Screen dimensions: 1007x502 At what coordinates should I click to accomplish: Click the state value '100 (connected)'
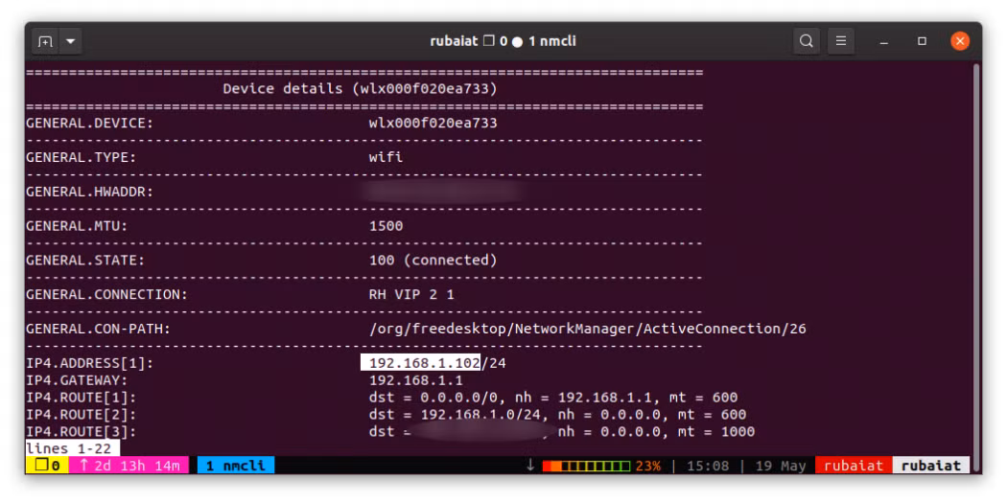(x=433, y=261)
